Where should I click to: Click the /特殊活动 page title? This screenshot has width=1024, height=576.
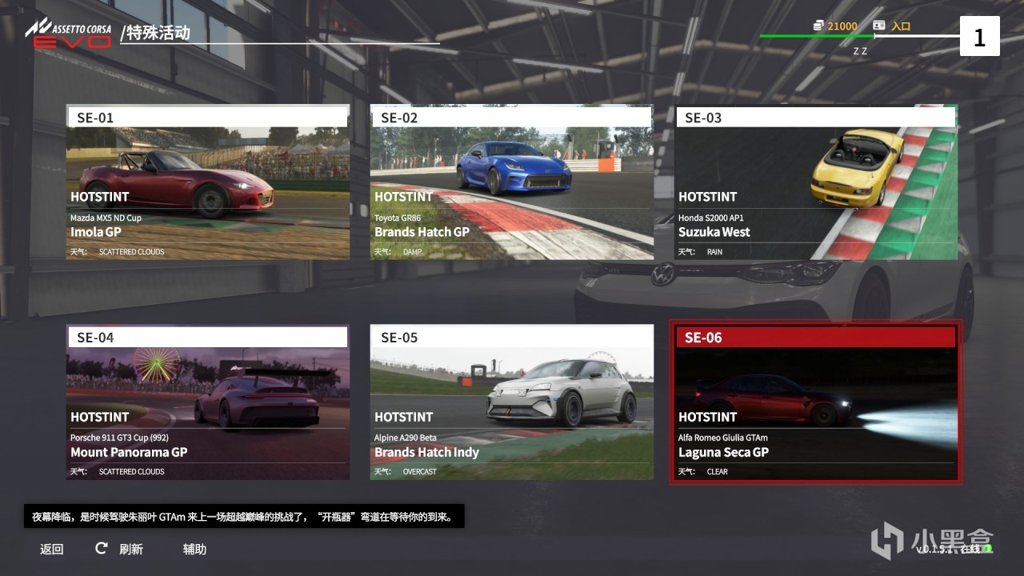point(155,33)
